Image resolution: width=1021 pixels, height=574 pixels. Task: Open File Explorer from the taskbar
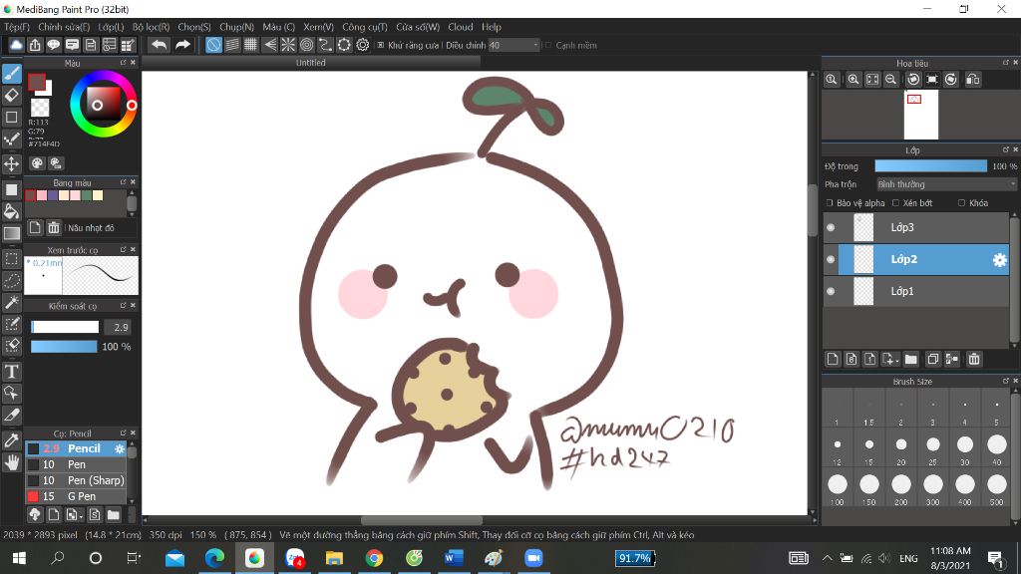click(x=334, y=558)
